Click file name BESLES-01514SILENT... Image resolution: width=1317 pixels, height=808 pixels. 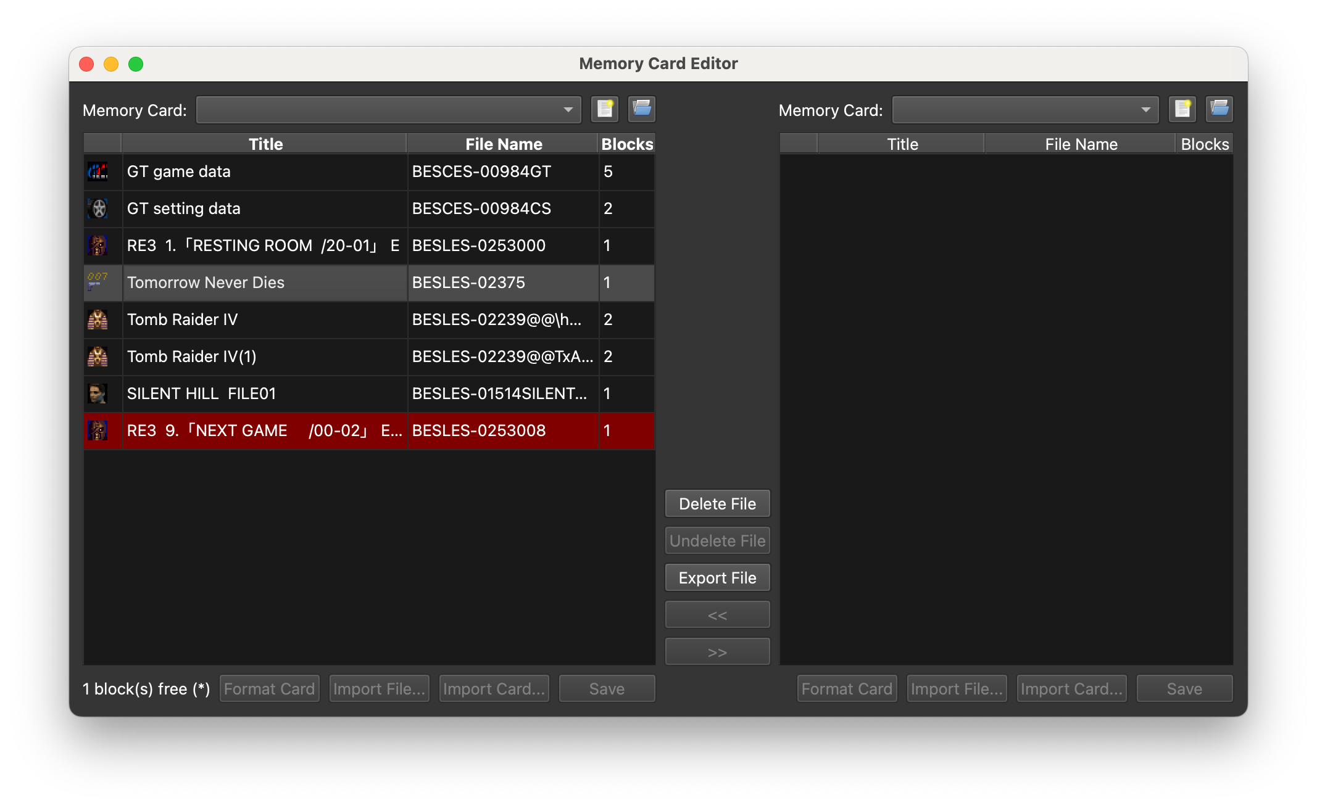[500, 394]
